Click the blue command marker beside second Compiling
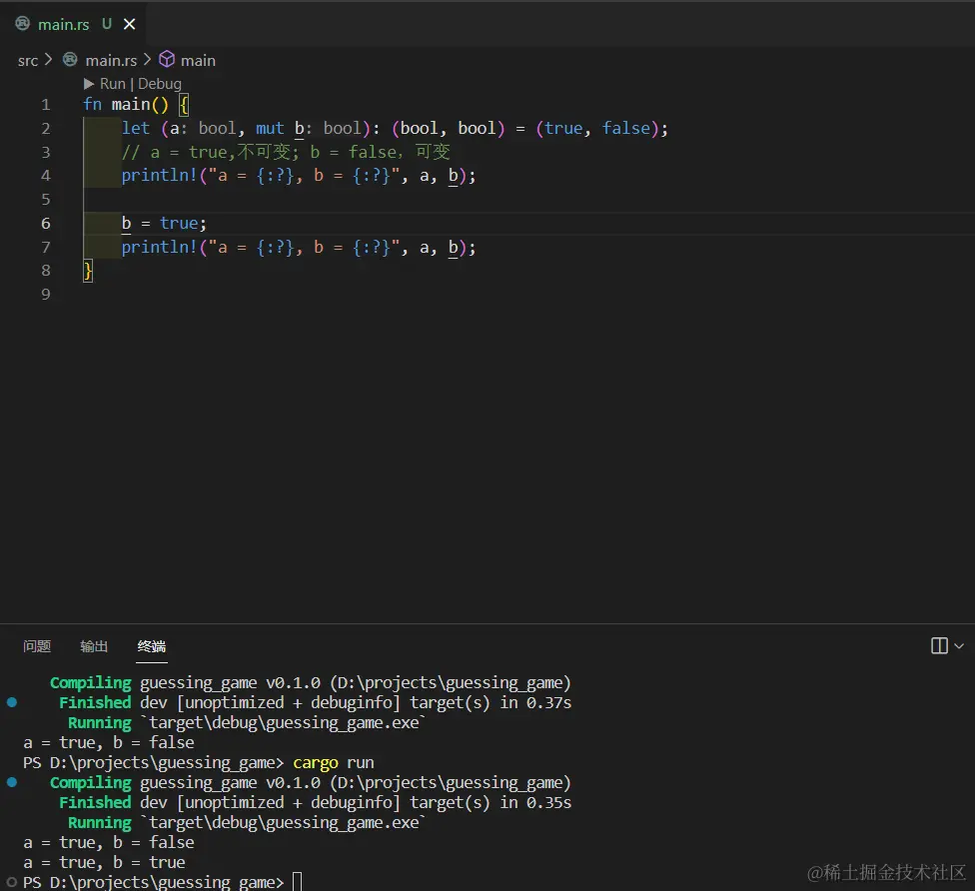This screenshot has height=891, width=975. pos(12,782)
